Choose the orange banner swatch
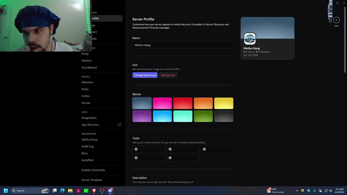Image resolution: width=347 pixels, height=195 pixels. [x=203, y=103]
